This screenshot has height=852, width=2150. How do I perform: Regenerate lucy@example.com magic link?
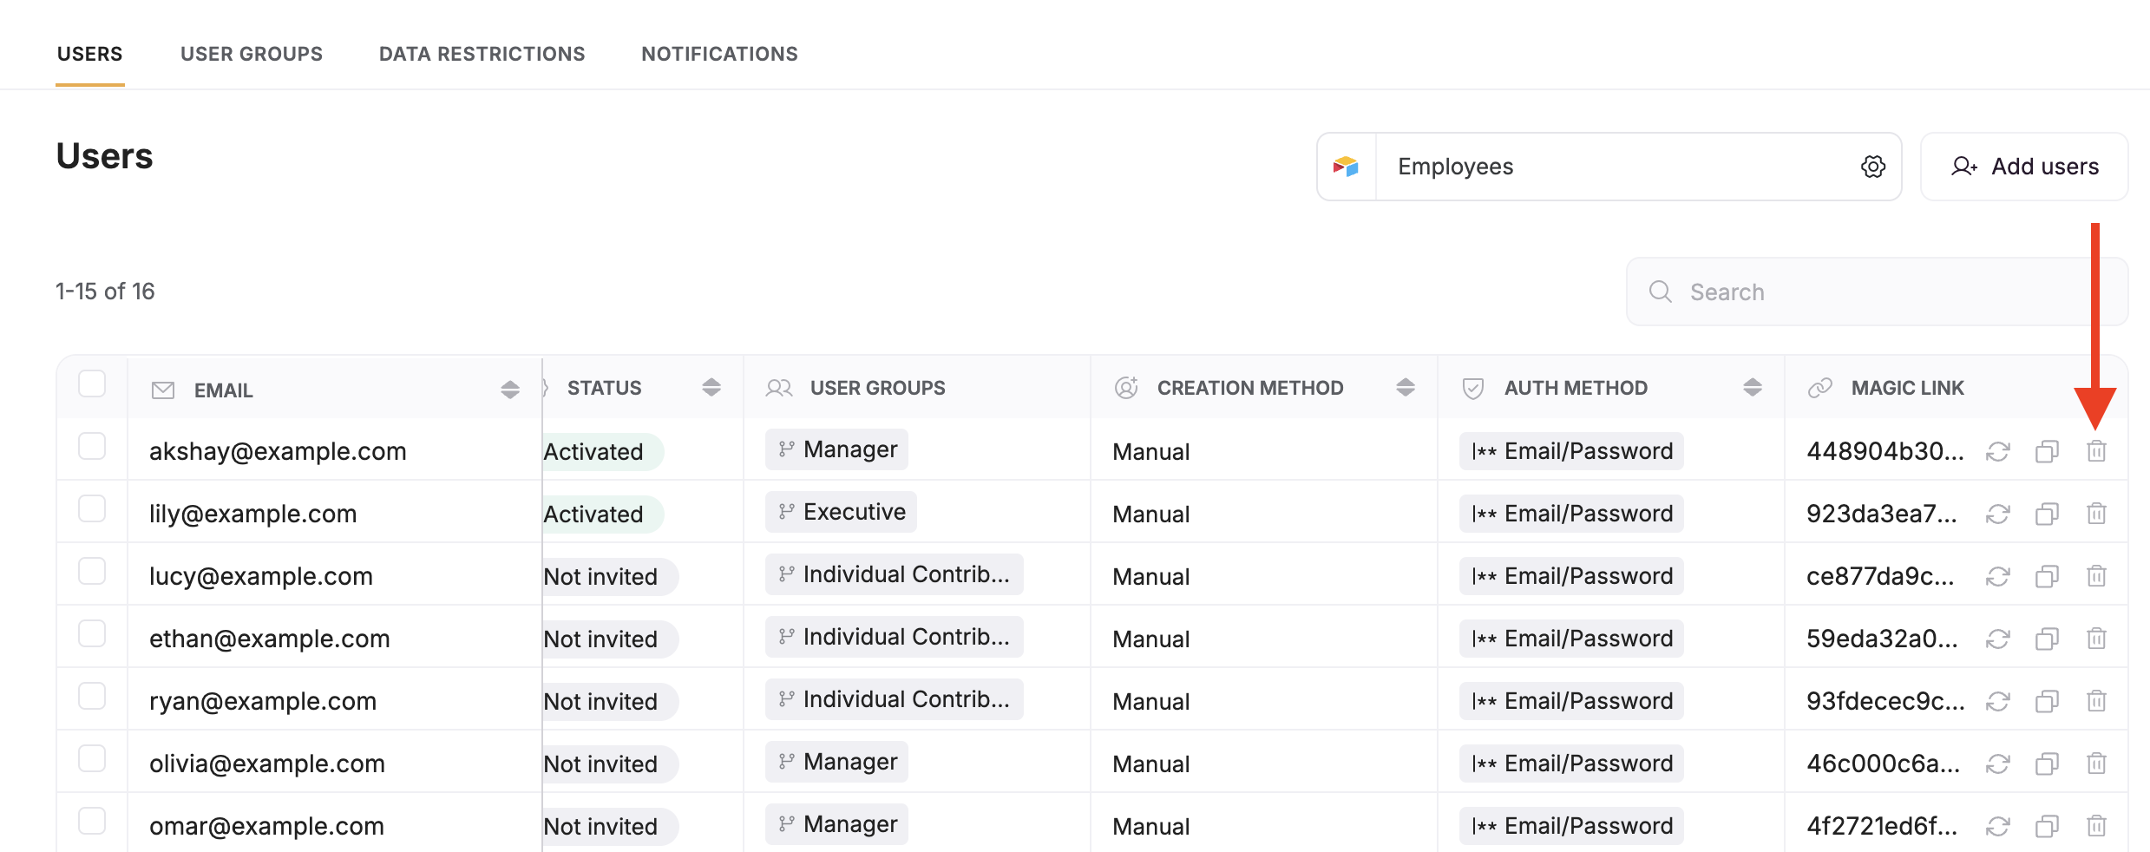[1998, 576]
